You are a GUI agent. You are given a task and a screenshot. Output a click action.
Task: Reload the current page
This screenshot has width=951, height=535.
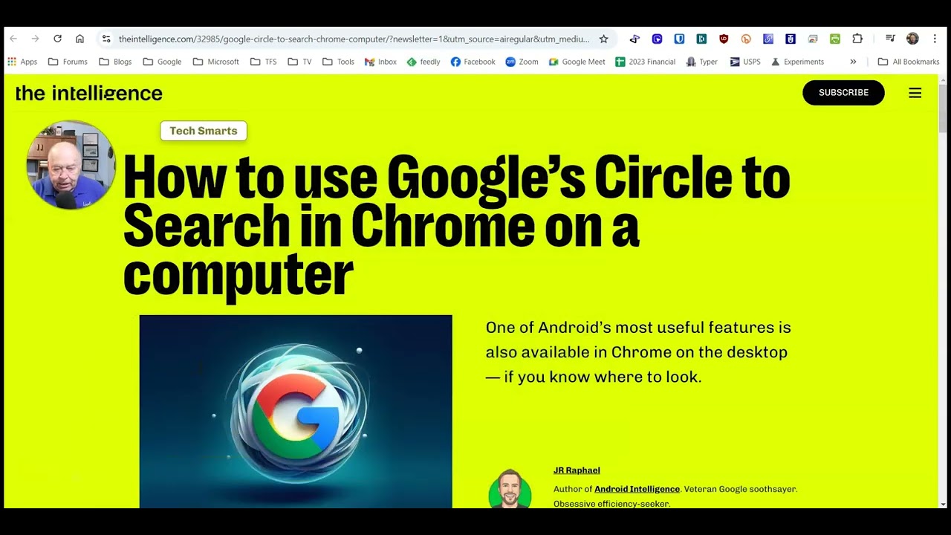click(x=57, y=39)
